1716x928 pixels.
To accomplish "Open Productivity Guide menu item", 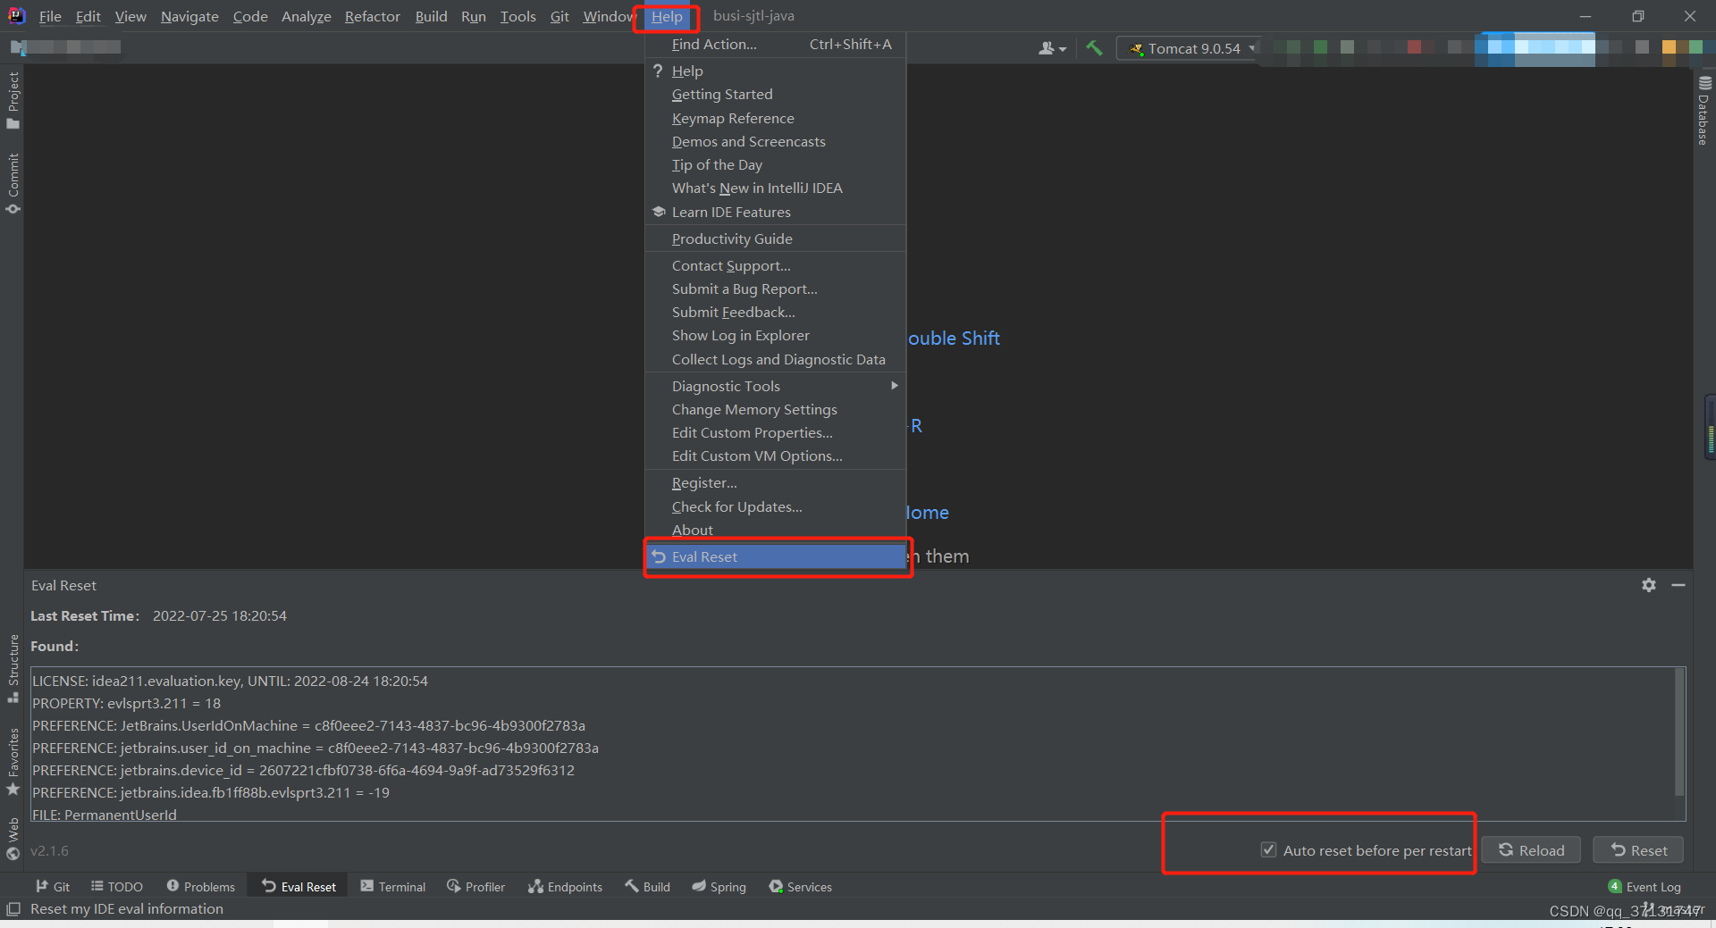I will (776, 238).
